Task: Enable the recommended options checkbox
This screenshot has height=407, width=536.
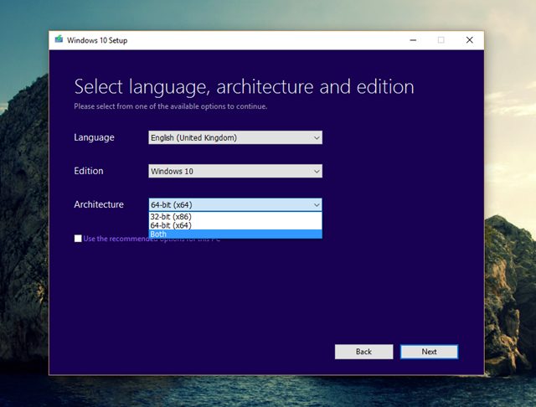Action: [x=78, y=239]
